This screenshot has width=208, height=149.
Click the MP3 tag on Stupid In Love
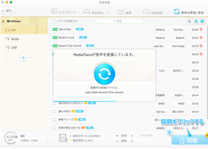pyautogui.click(x=83, y=37)
